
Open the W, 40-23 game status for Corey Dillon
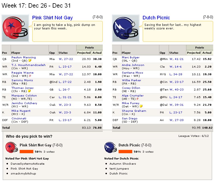coord(177,90)
